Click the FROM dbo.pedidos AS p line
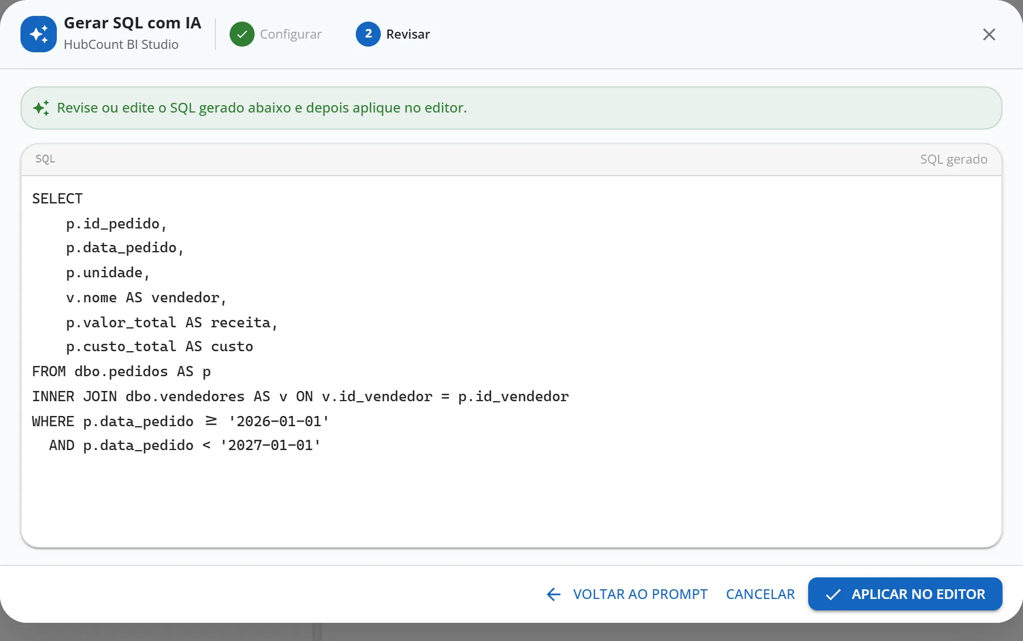Viewport: 1023px width, 641px height. [122, 372]
